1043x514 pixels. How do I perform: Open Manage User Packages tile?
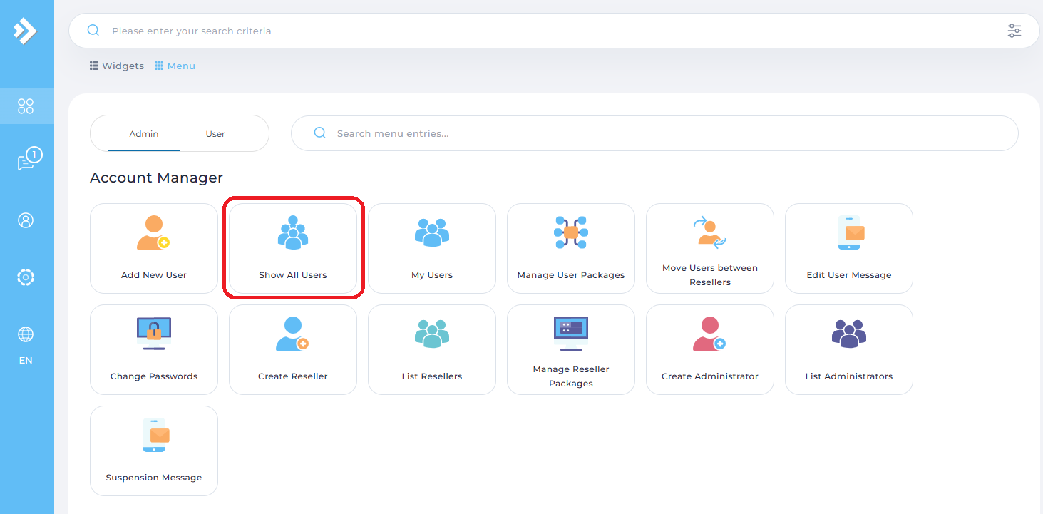coord(571,248)
